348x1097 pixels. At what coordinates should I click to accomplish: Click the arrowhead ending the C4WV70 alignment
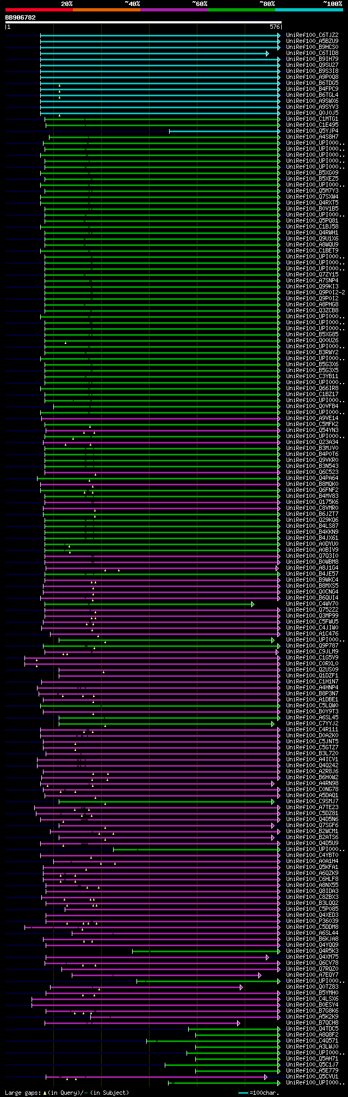coord(253,604)
